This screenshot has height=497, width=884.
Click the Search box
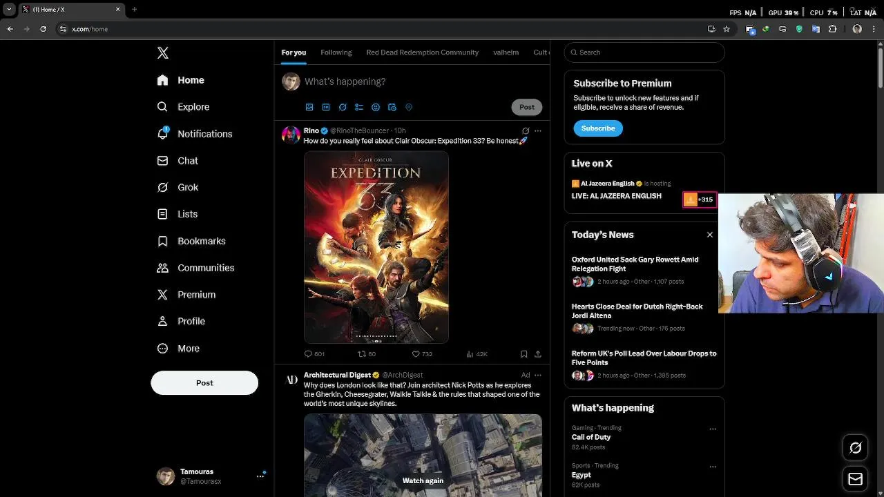(x=644, y=52)
